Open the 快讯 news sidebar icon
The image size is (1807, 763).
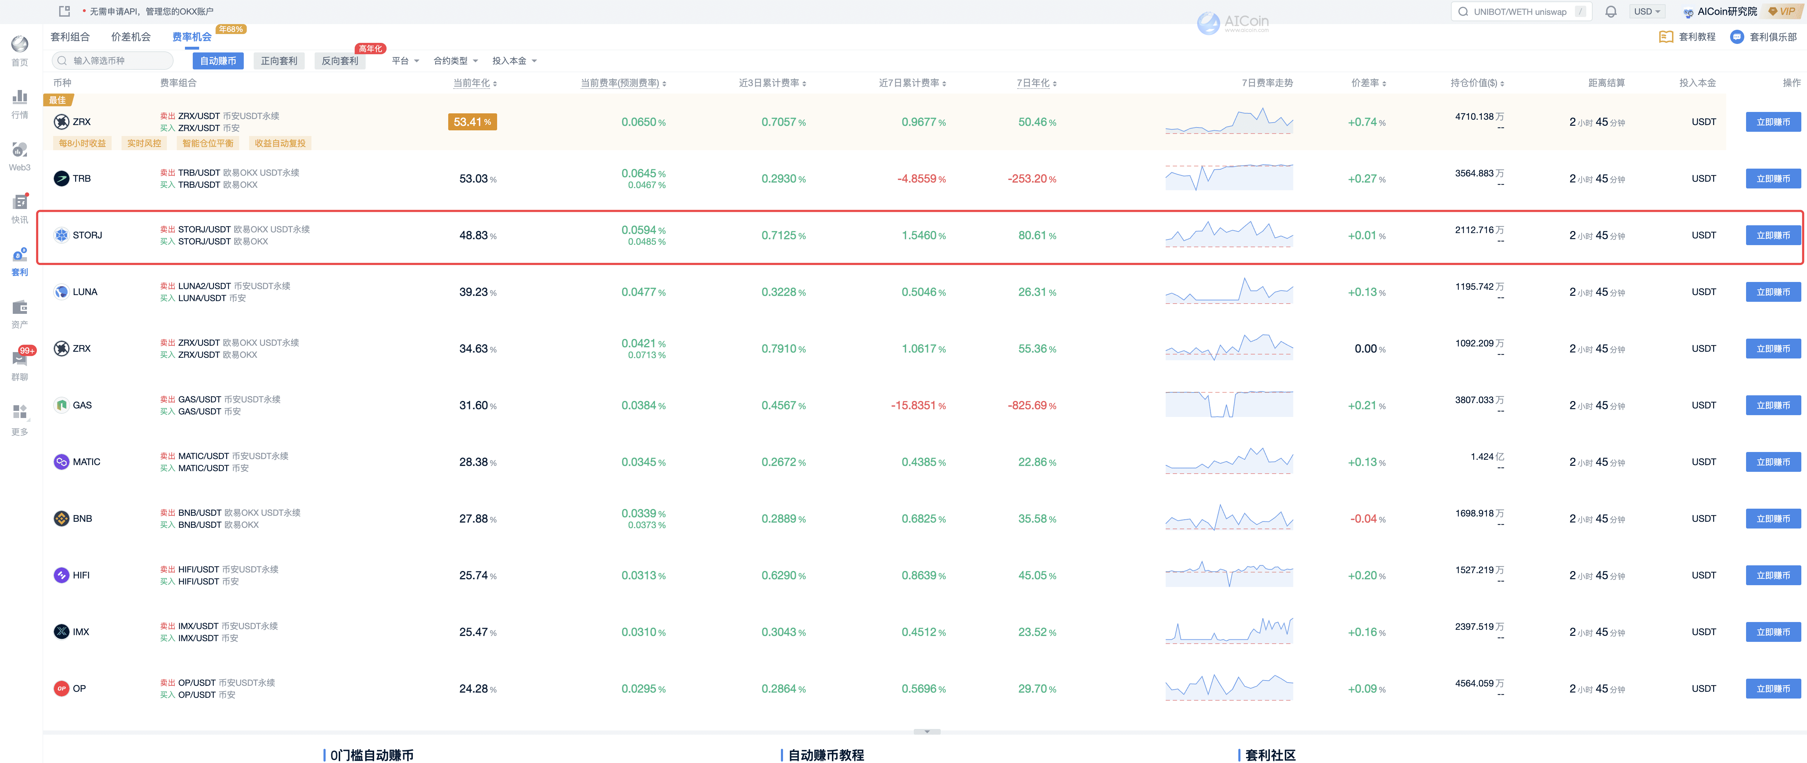point(19,202)
